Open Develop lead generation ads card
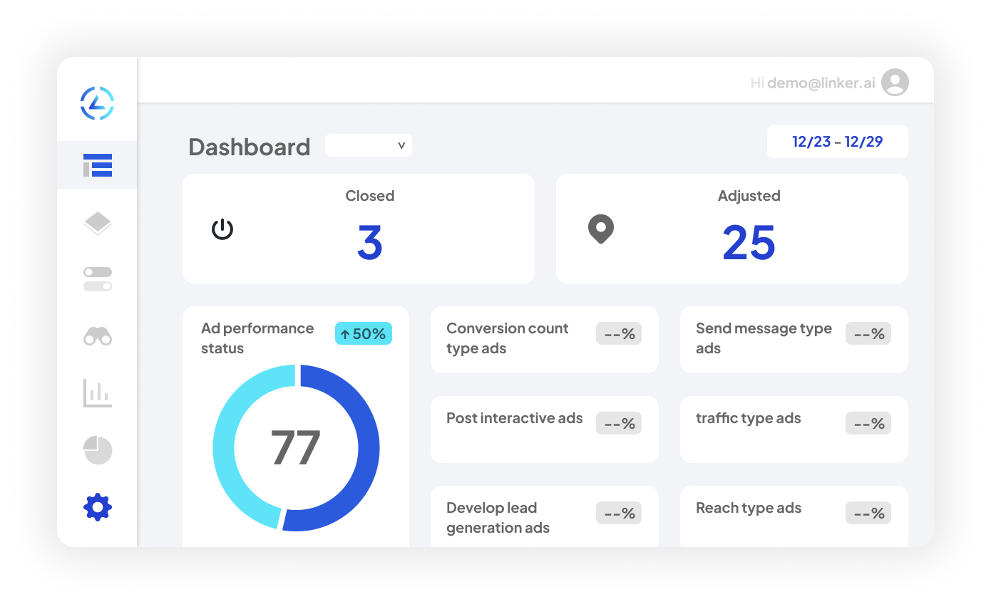Image resolution: width=991 pixels, height=604 pixels. tap(545, 517)
